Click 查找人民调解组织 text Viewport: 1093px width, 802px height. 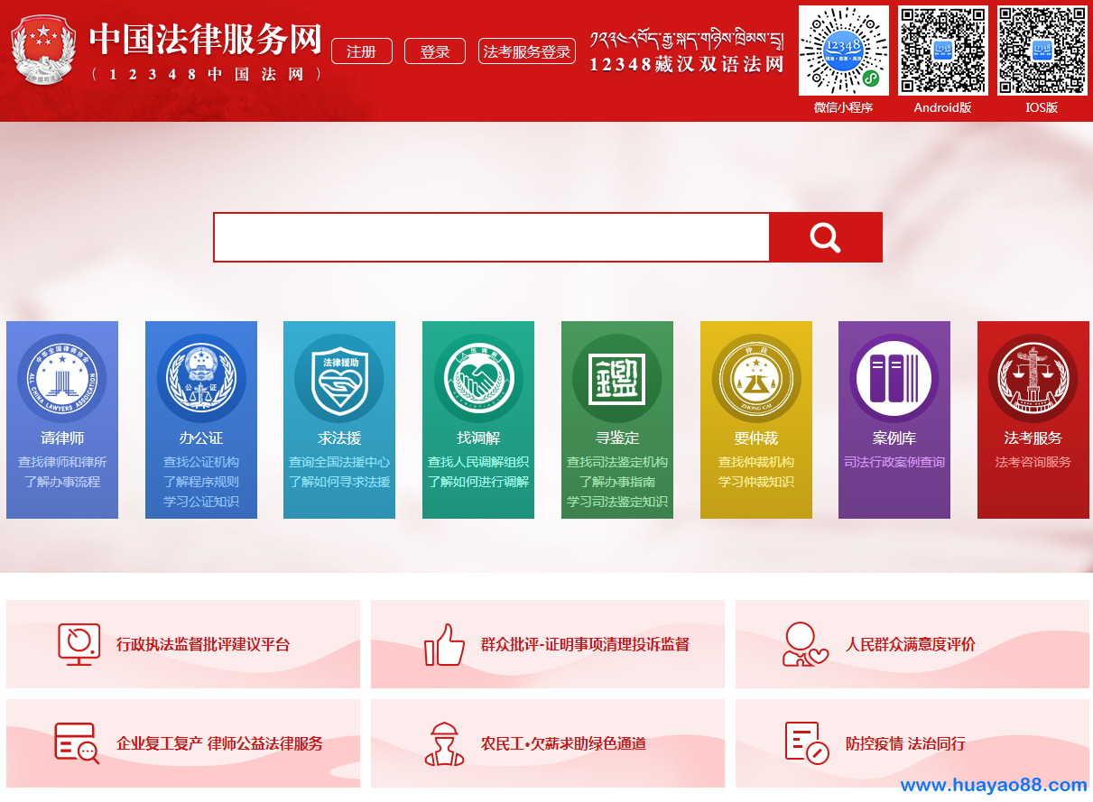[478, 462]
